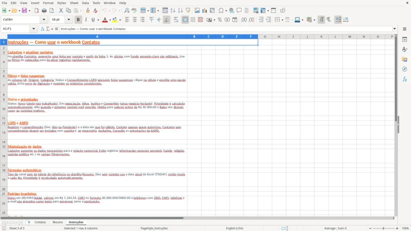Viewport: 411px width, 231px height.
Task: Open the sidebar Navigator
Action: tap(405, 69)
